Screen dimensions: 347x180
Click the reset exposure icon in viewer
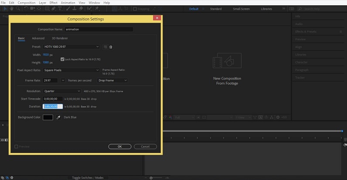(278, 117)
